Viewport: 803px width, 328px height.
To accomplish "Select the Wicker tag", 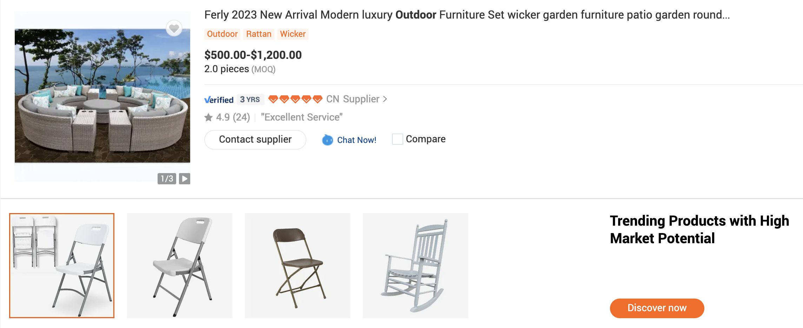I will (293, 34).
